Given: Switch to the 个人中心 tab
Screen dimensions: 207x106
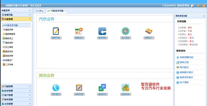Looking at the screenshot, I should coord(39,11).
